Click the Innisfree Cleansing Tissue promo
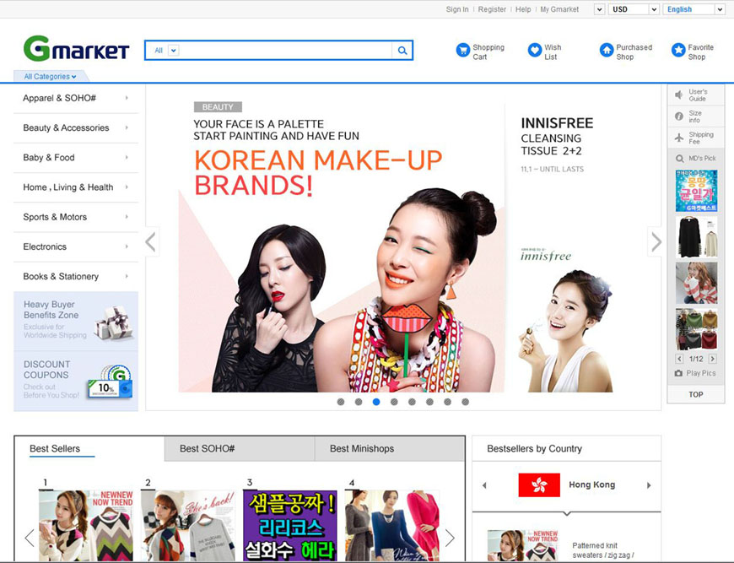This screenshot has width=734, height=563. pos(566,248)
